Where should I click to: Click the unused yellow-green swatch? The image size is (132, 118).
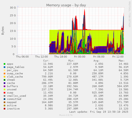(5, 89)
